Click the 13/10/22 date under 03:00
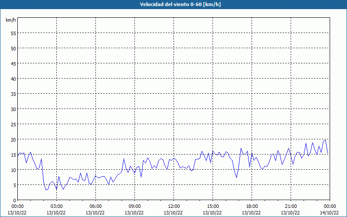347x217 pixels. [x=56, y=213]
